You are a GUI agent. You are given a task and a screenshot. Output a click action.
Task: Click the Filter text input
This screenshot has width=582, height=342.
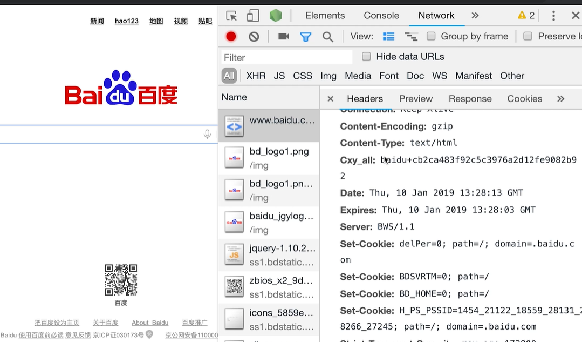point(287,57)
